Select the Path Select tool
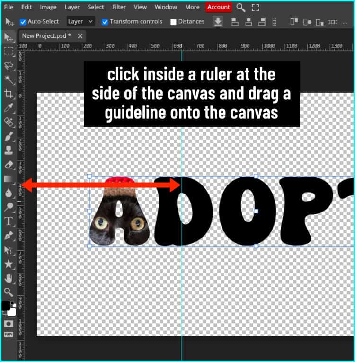 (x=9, y=250)
